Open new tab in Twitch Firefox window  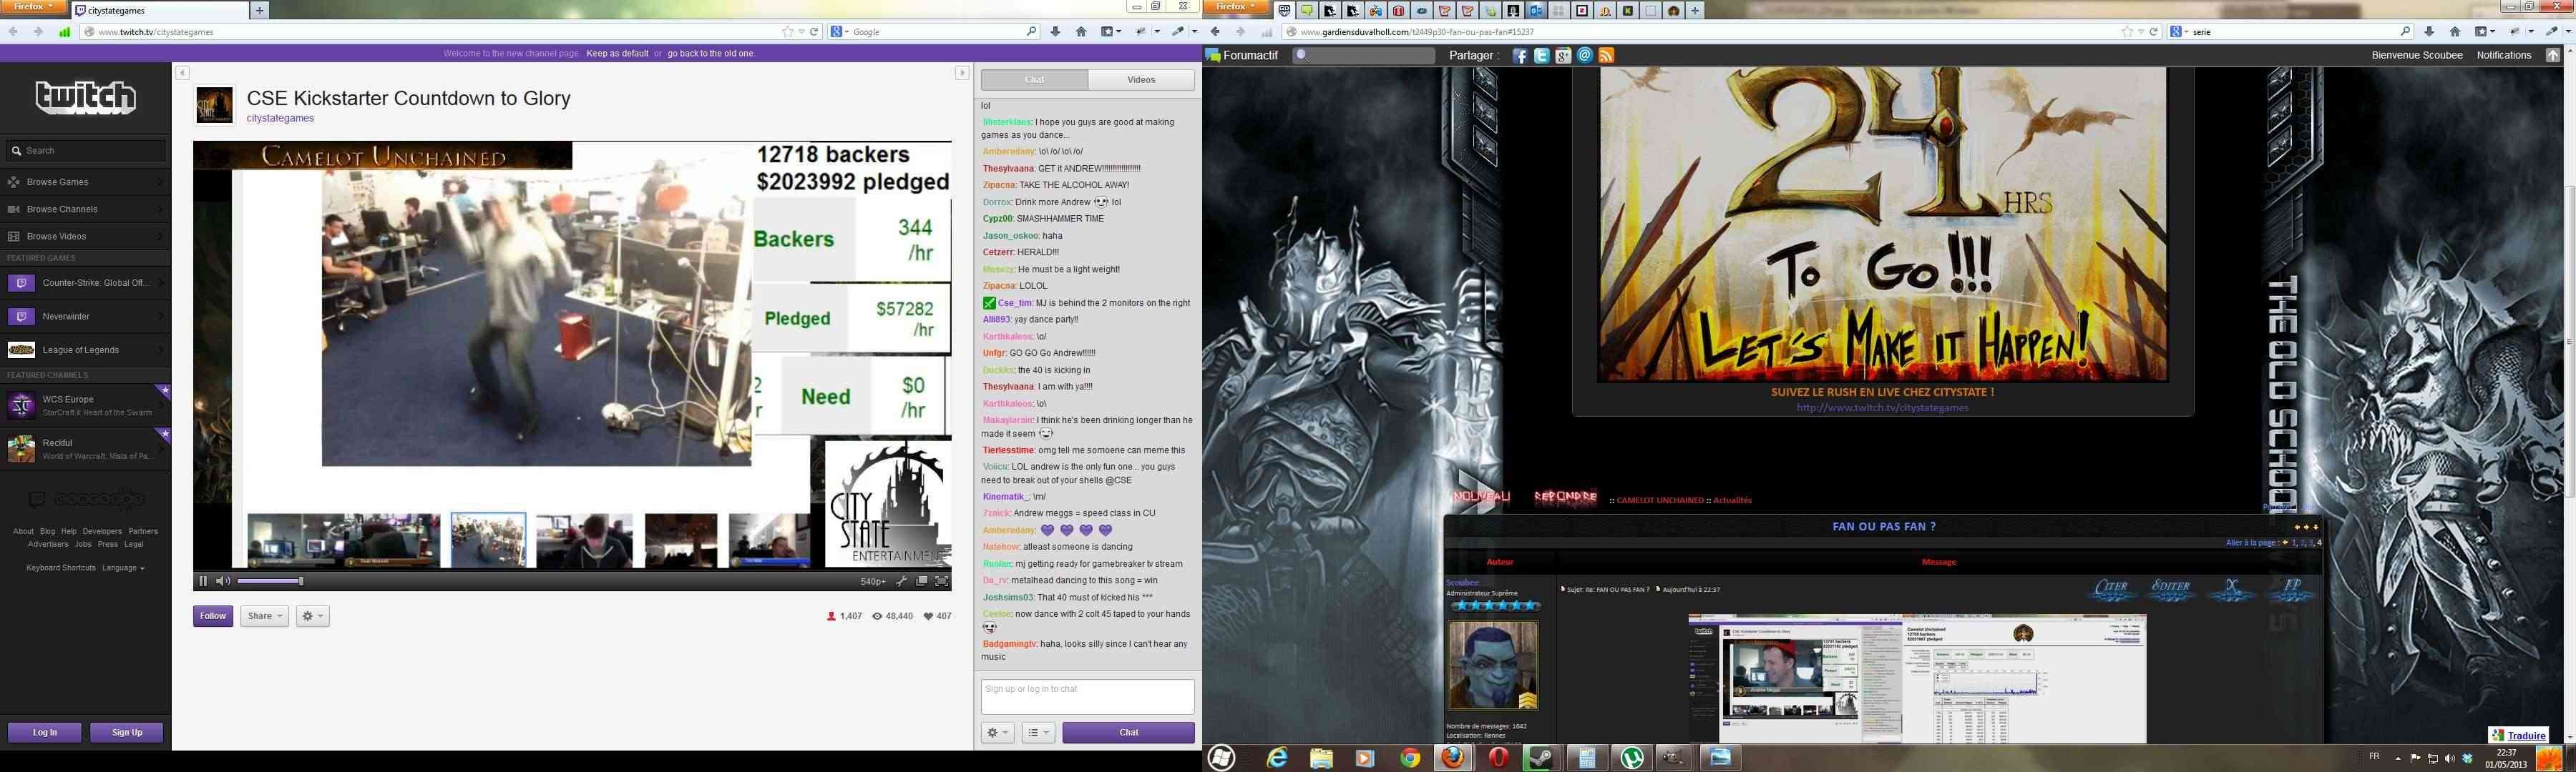click(x=259, y=10)
